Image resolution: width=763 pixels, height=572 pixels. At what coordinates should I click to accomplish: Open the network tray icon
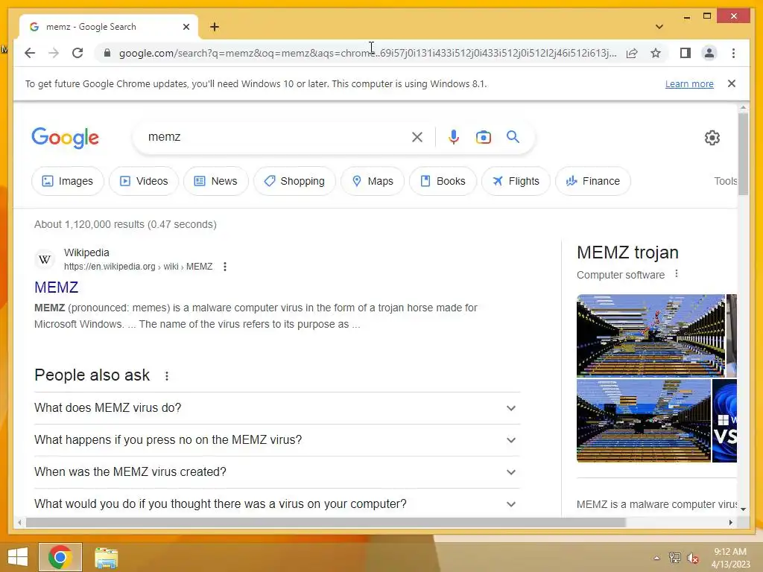tap(674, 558)
